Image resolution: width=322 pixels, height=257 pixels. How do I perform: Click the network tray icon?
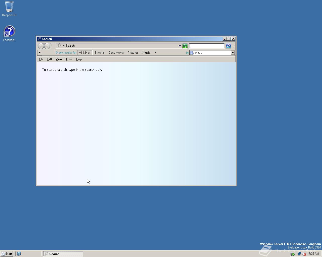(299, 254)
